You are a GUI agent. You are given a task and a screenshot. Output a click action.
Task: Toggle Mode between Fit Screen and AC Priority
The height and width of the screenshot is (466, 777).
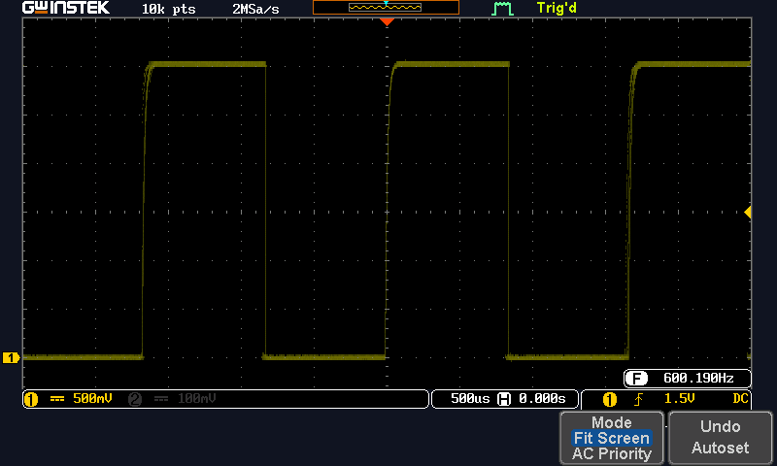point(611,439)
